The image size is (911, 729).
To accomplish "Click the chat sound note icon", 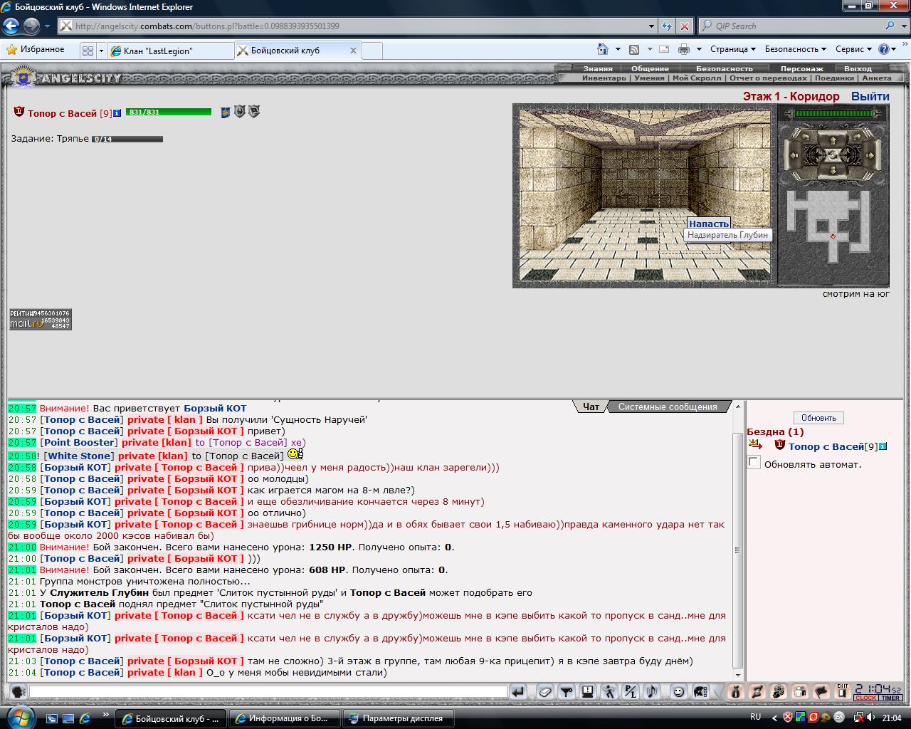I will coord(651,692).
